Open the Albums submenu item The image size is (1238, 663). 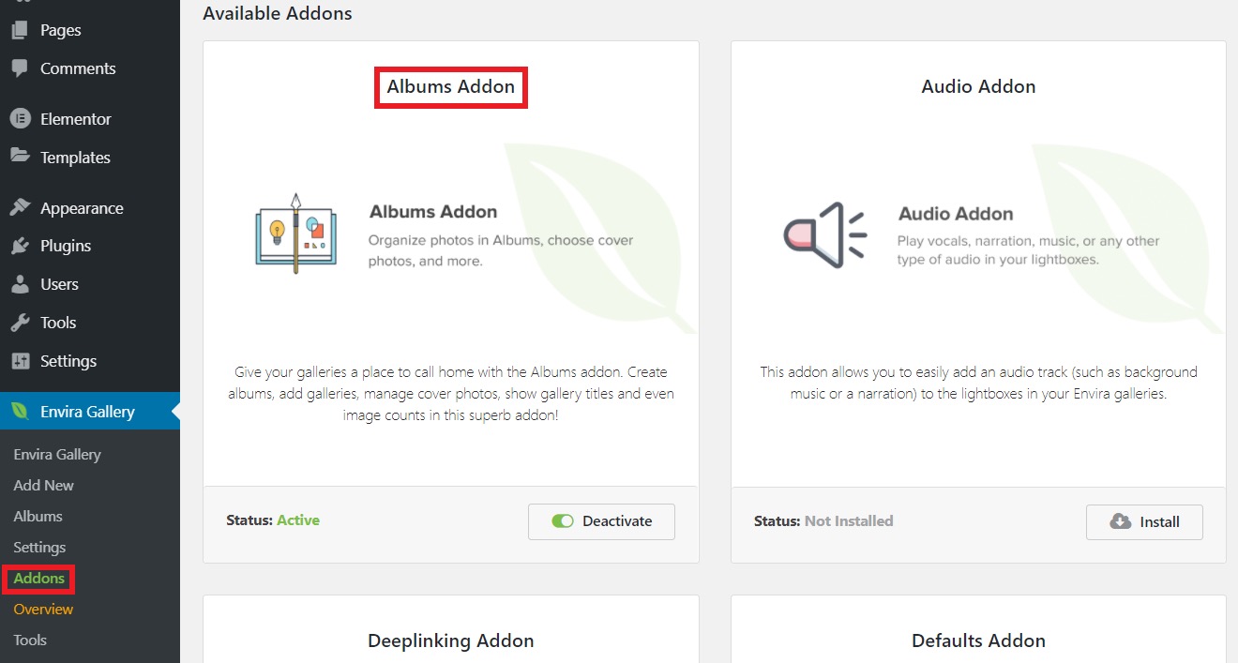click(x=38, y=517)
